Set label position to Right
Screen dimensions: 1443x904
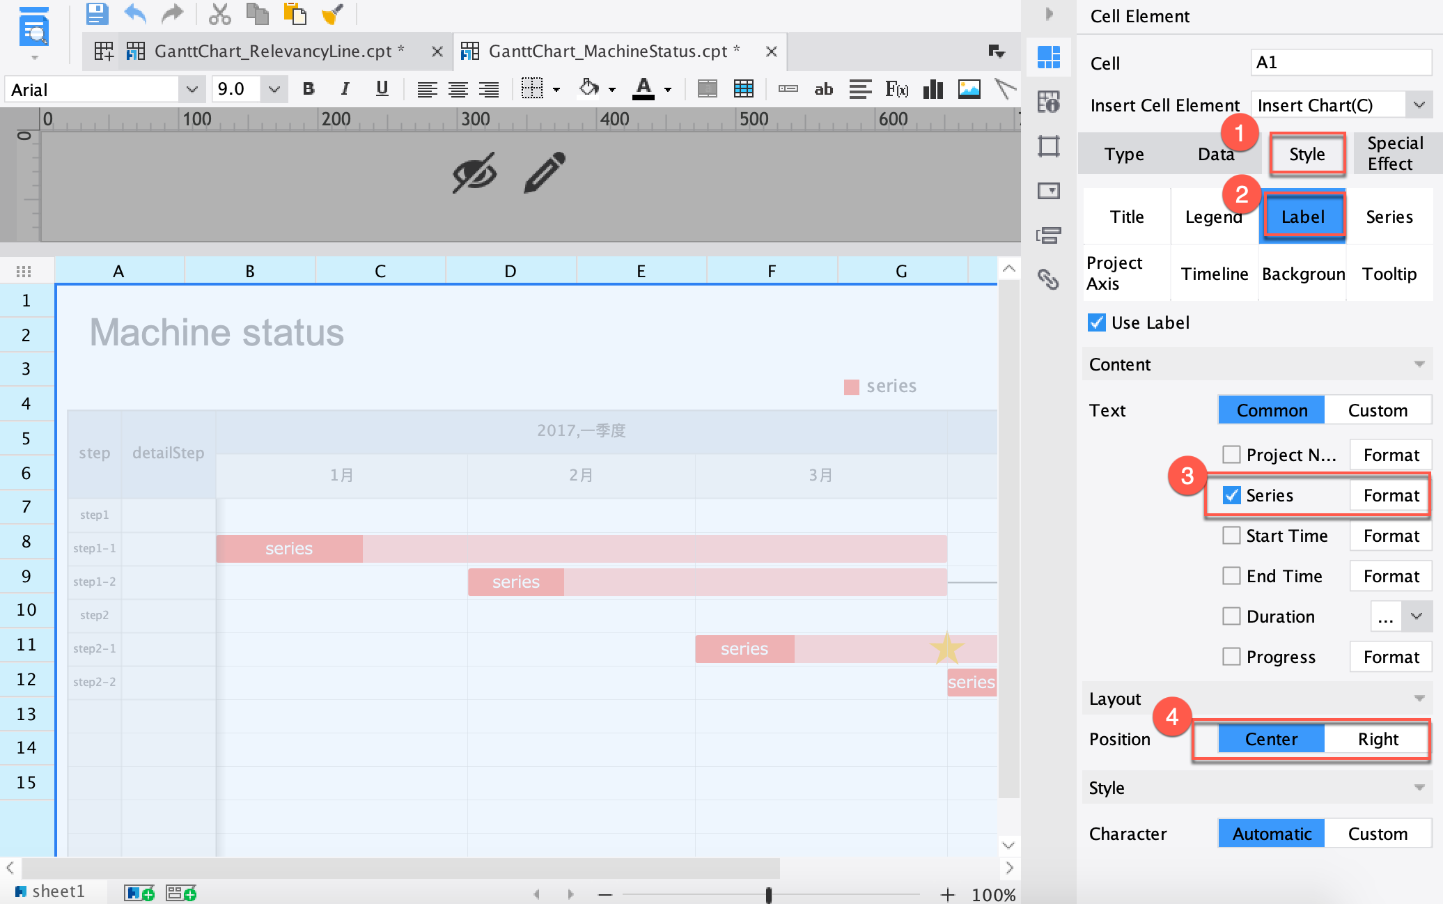1377,739
